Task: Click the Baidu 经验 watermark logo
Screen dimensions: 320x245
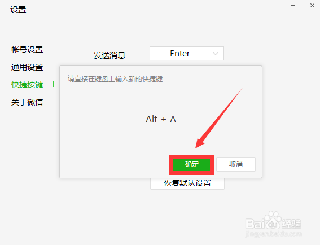Action: pyautogui.click(x=274, y=222)
